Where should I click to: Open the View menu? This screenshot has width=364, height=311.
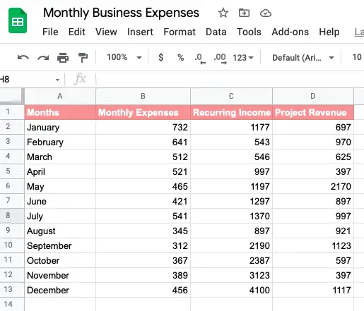click(106, 32)
